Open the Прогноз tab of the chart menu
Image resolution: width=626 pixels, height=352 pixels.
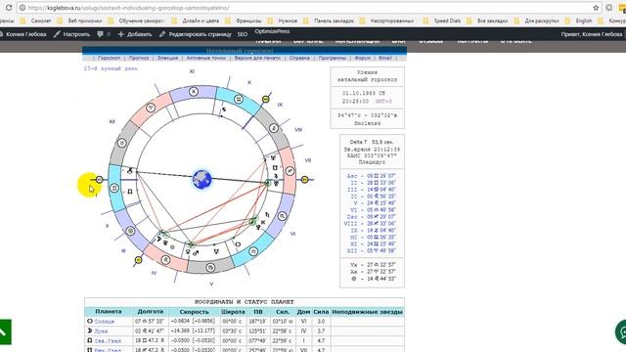[x=139, y=58]
